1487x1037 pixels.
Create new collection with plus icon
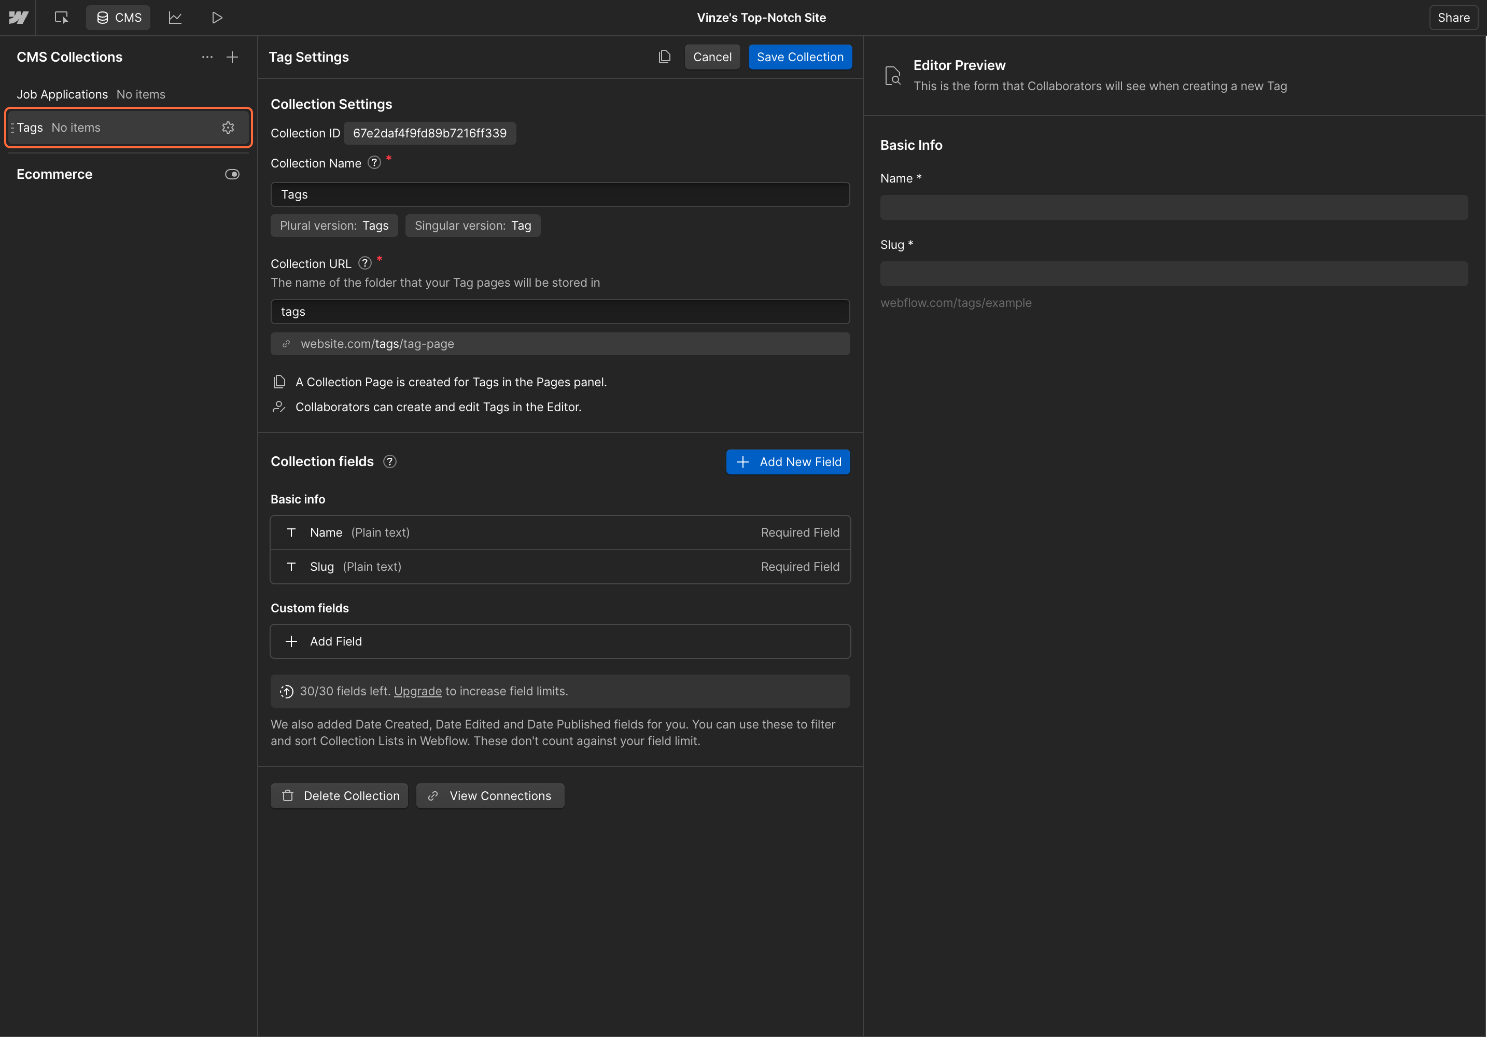point(232,57)
